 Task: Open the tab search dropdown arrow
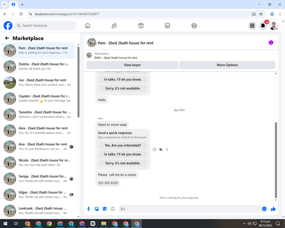pyautogui.click(x=5, y=5)
